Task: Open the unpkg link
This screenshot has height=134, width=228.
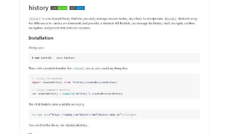Action: pos(79,104)
